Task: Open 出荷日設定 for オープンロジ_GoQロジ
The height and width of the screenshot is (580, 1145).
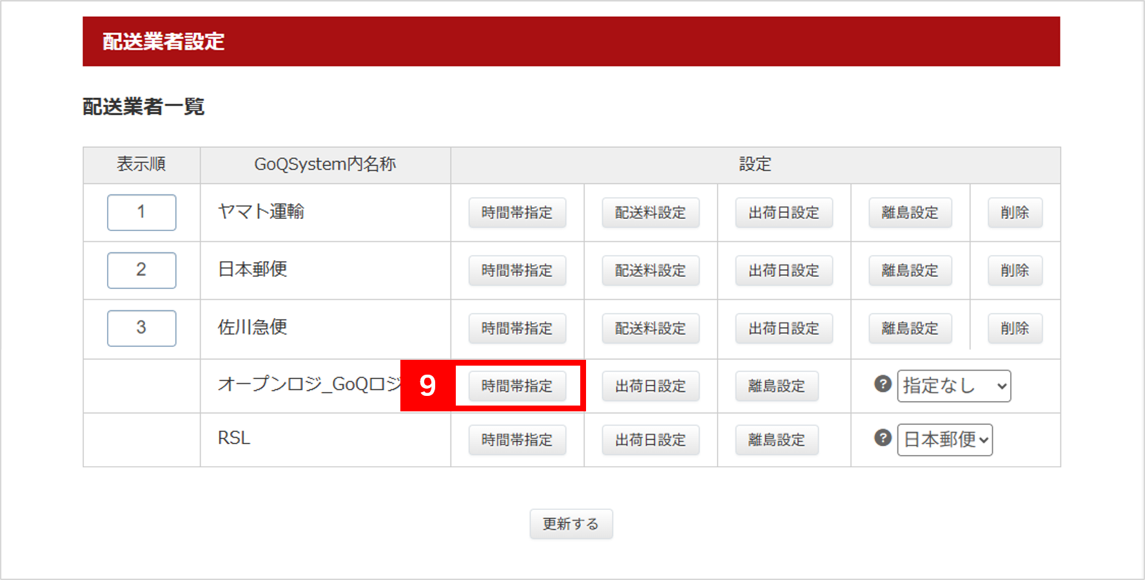Action: [x=650, y=386]
